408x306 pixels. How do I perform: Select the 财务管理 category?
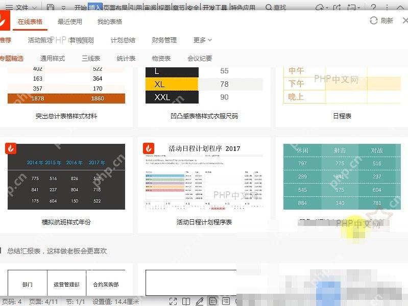point(164,40)
